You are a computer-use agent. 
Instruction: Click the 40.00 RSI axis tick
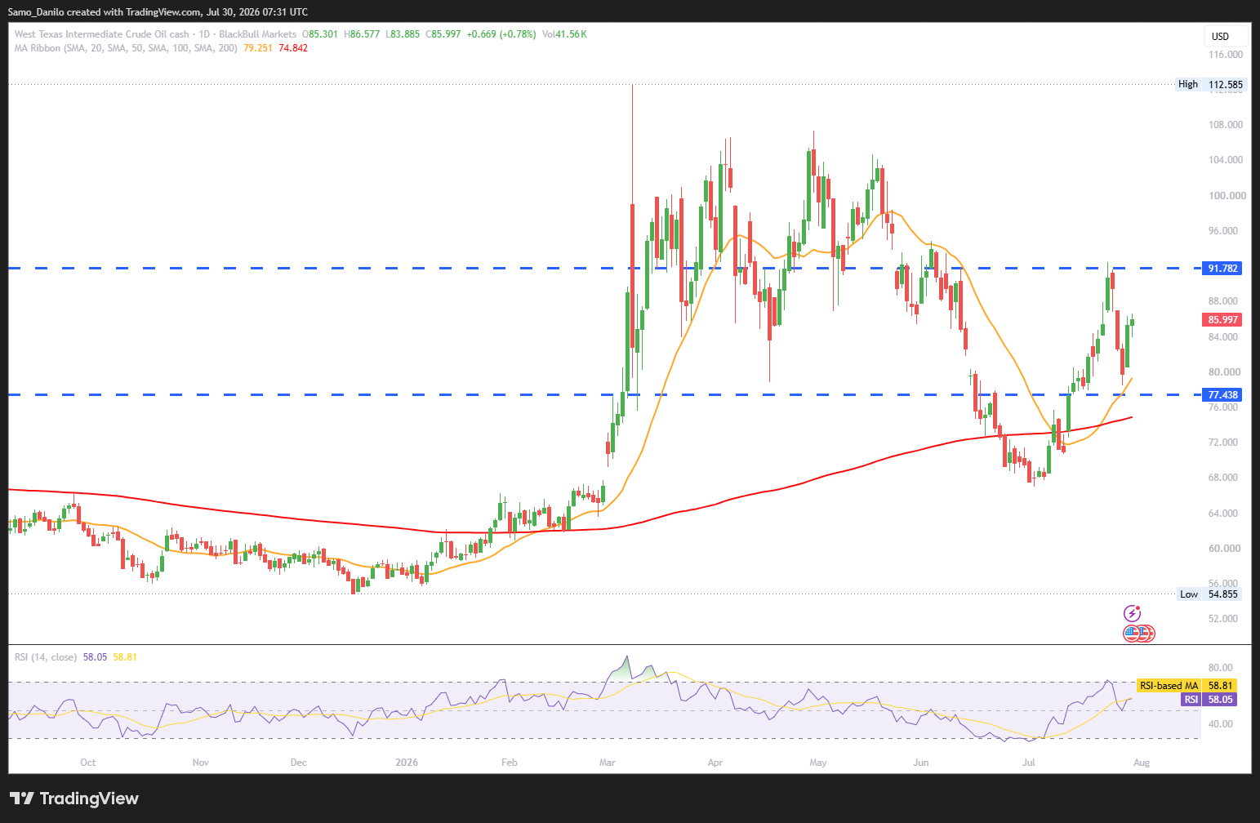coord(1221,724)
